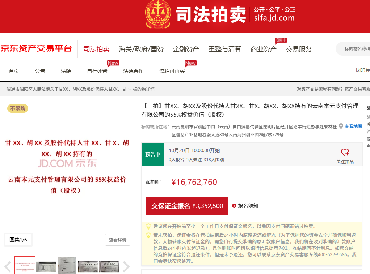
Task: Click the map pin location icon
Action: (341, 126)
